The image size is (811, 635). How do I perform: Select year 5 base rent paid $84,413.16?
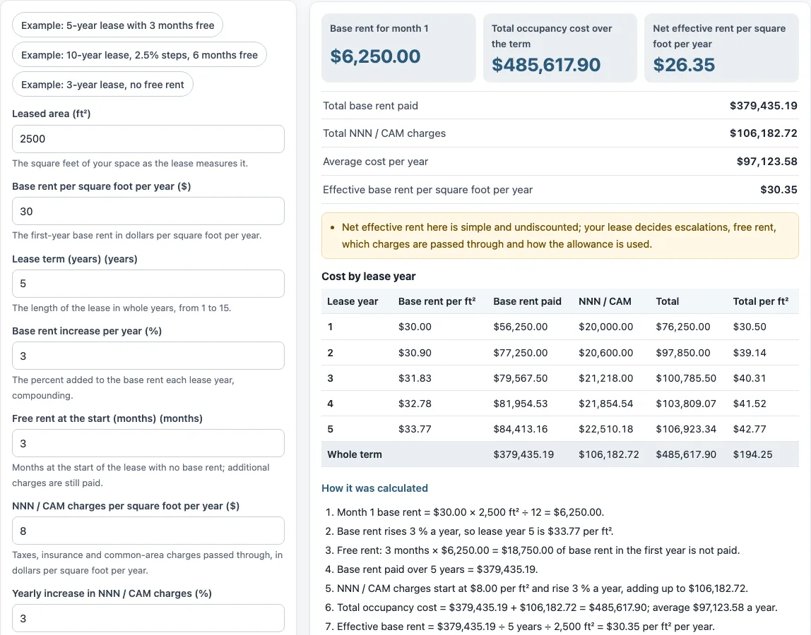click(521, 429)
